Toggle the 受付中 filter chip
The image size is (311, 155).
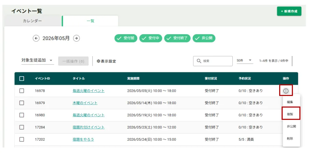(151, 38)
